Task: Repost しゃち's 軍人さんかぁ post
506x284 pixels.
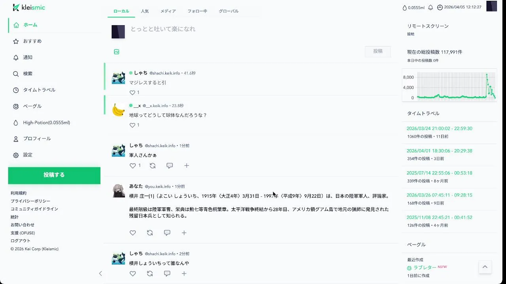Action: (x=153, y=166)
